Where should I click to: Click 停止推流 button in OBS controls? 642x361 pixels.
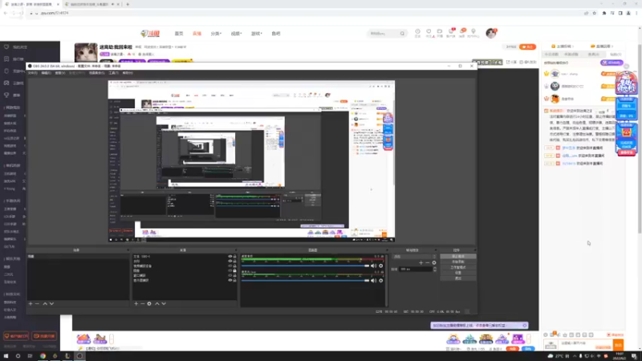pos(457,256)
